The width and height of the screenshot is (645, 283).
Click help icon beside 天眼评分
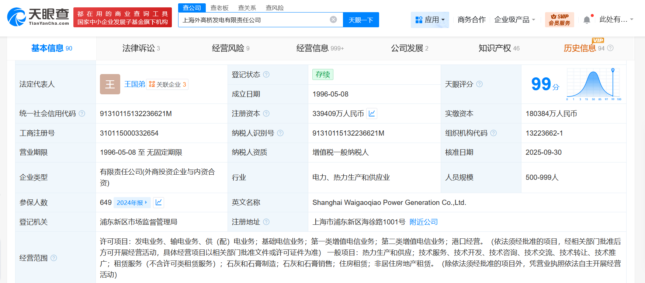pyautogui.click(x=479, y=84)
